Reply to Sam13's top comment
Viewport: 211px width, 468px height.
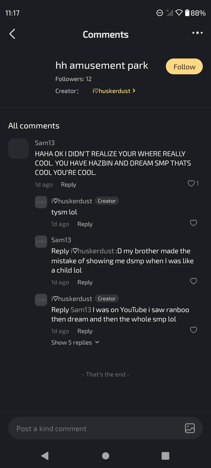pyautogui.click(x=68, y=185)
